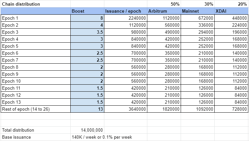Click the 30% percentage cell
Image resolution: width=249 pixels, height=141 pixels.
point(198,4)
